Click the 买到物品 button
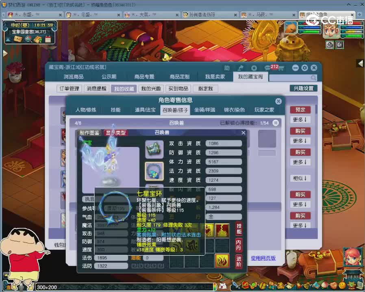Screen dimensions: 365x292 click(x=178, y=88)
